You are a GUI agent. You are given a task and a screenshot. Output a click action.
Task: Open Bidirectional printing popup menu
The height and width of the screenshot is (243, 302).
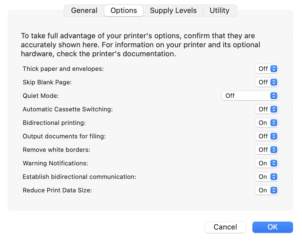click(x=267, y=123)
